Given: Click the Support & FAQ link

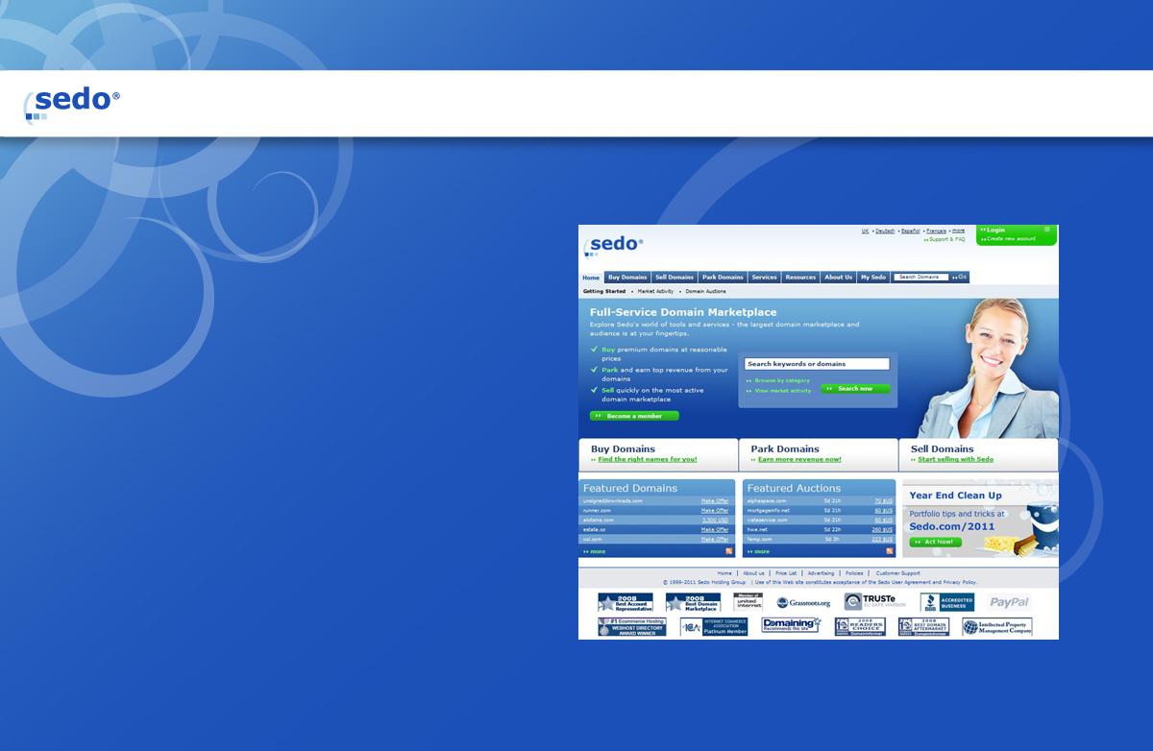Looking at the screenshot, I should click(x=946, y=239).
